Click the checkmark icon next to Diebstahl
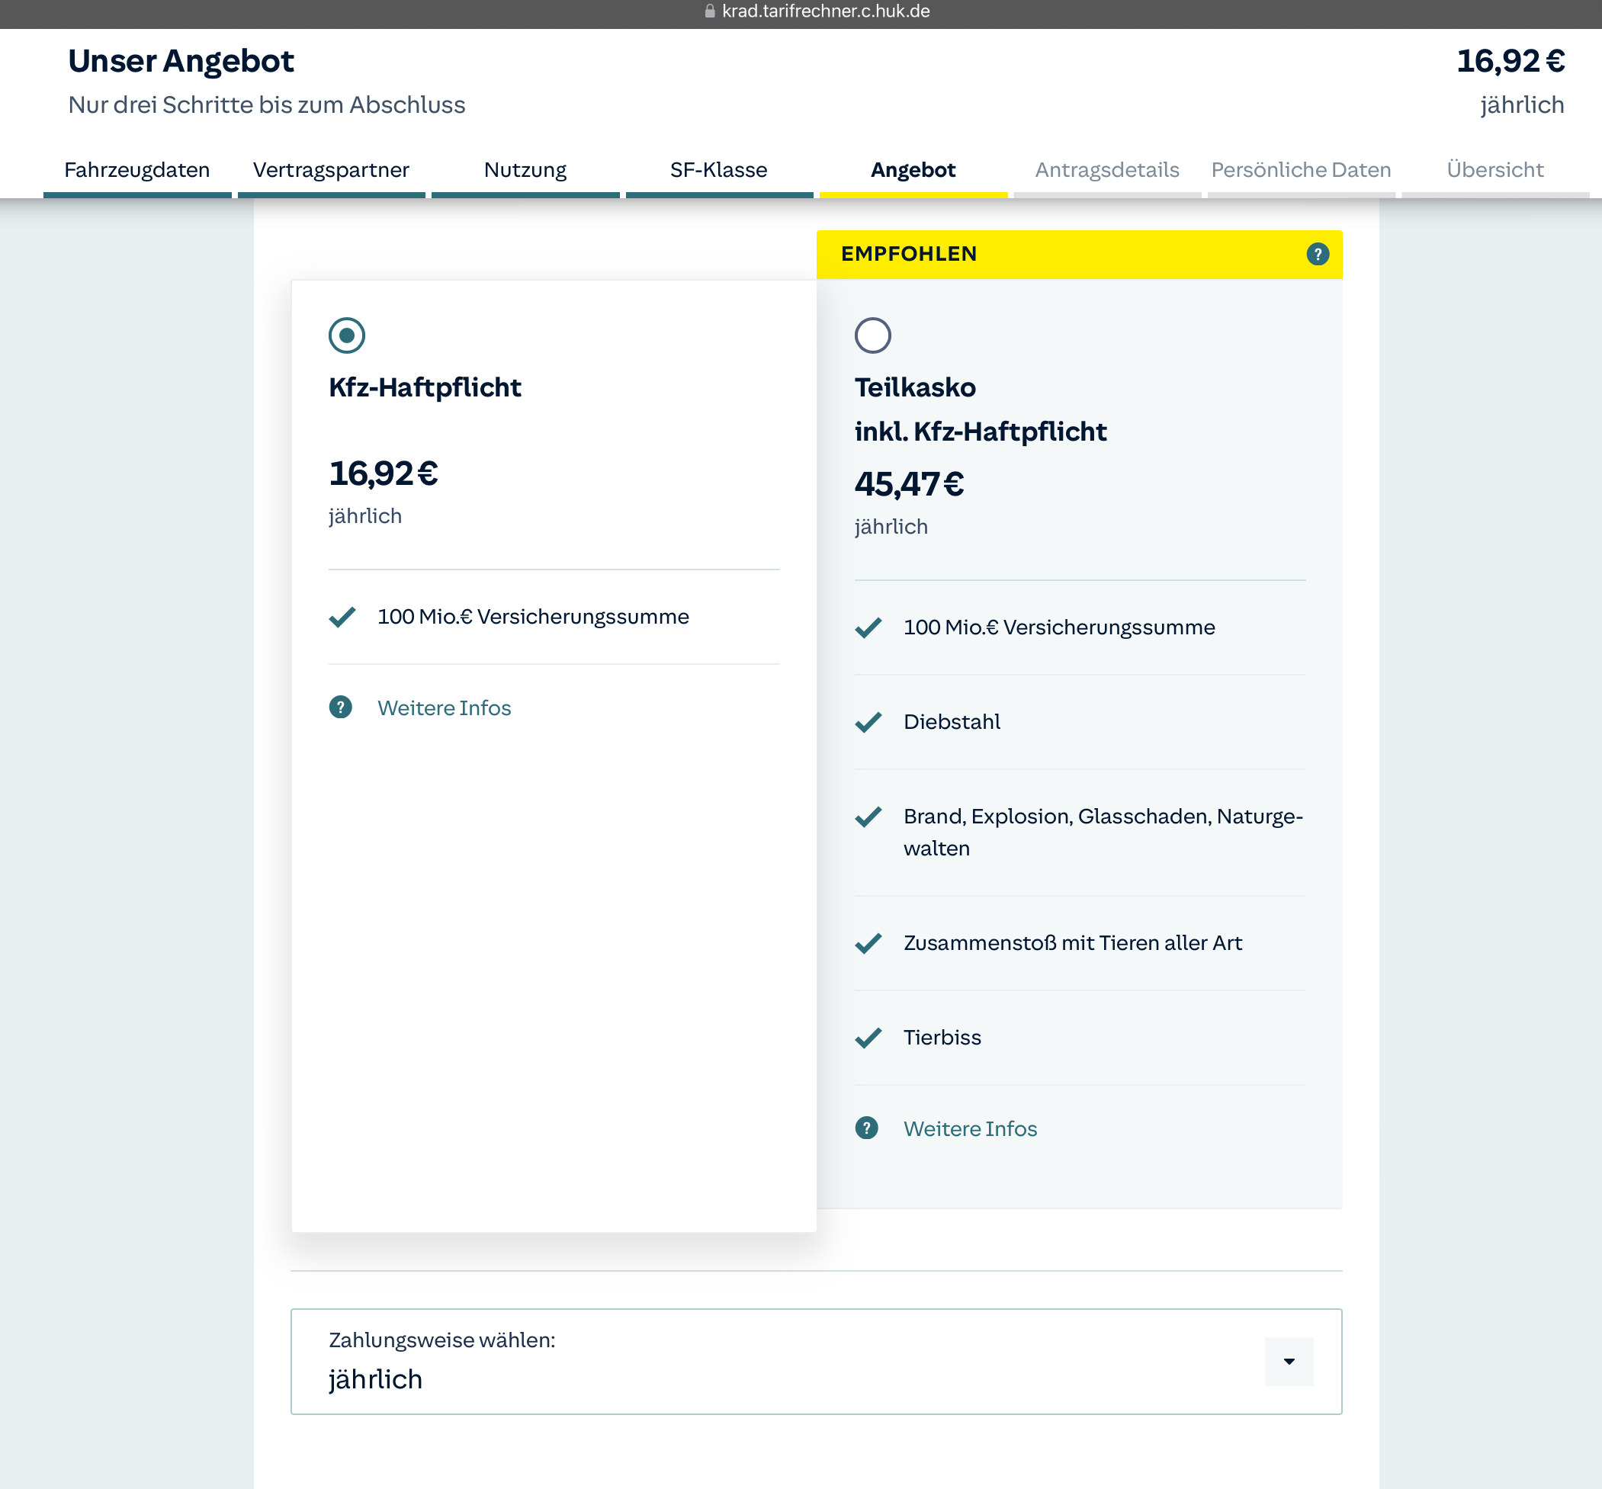1602x1489 pixels. pyautogui.click(x=868, y=722)
